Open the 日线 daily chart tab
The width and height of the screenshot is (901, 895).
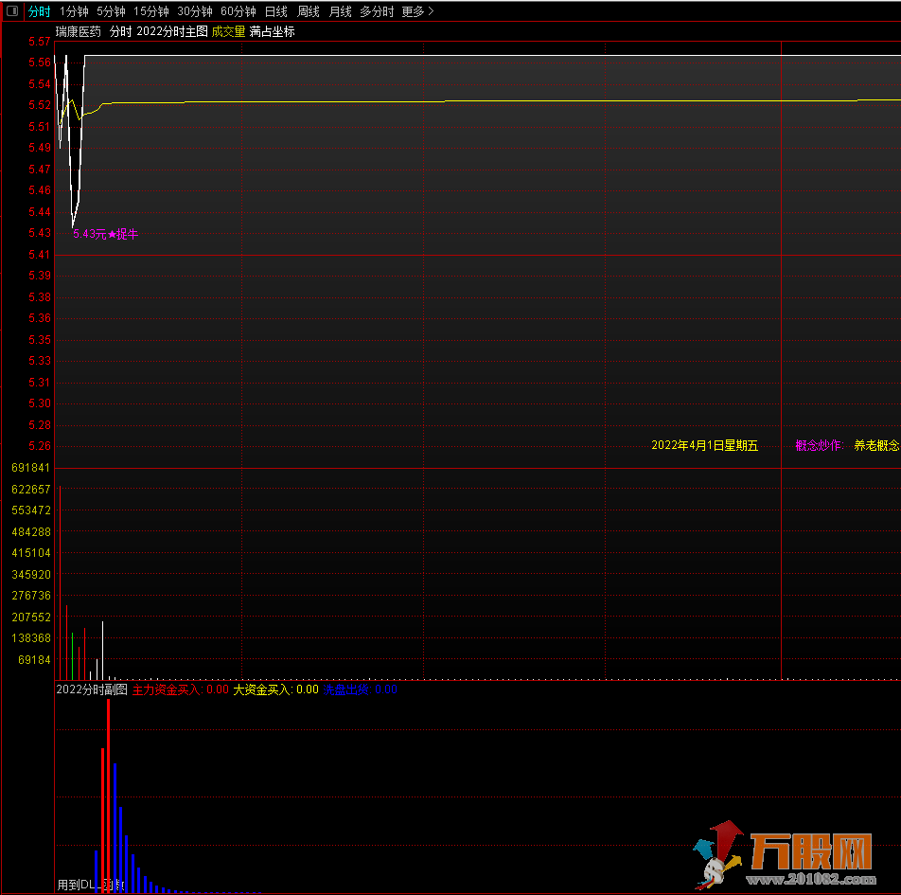(x=275, y=11)
